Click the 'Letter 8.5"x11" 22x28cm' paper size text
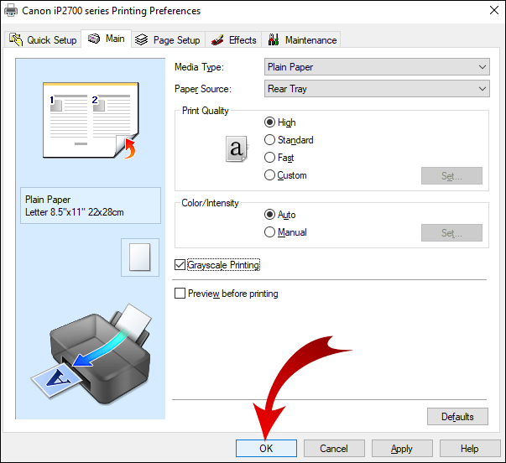The image size is (506, 463). click(74, 212)
